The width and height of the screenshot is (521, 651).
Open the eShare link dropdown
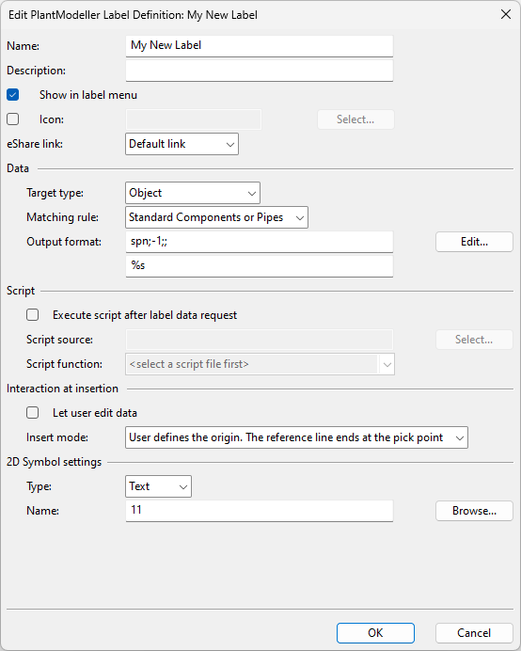point(182,144)
